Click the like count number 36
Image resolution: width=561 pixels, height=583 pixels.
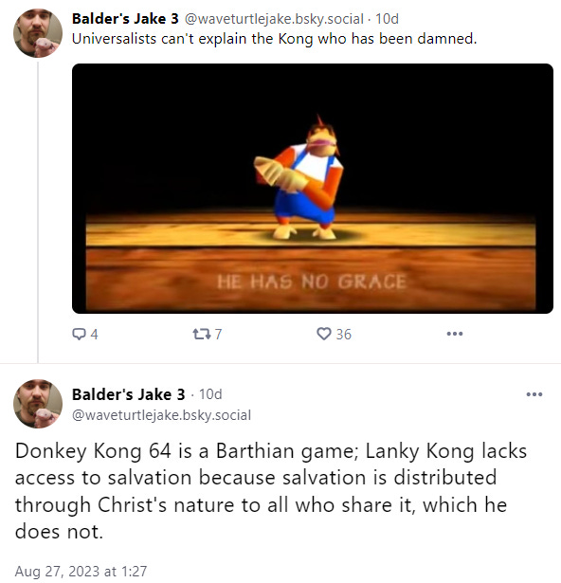tap(343, 335)
